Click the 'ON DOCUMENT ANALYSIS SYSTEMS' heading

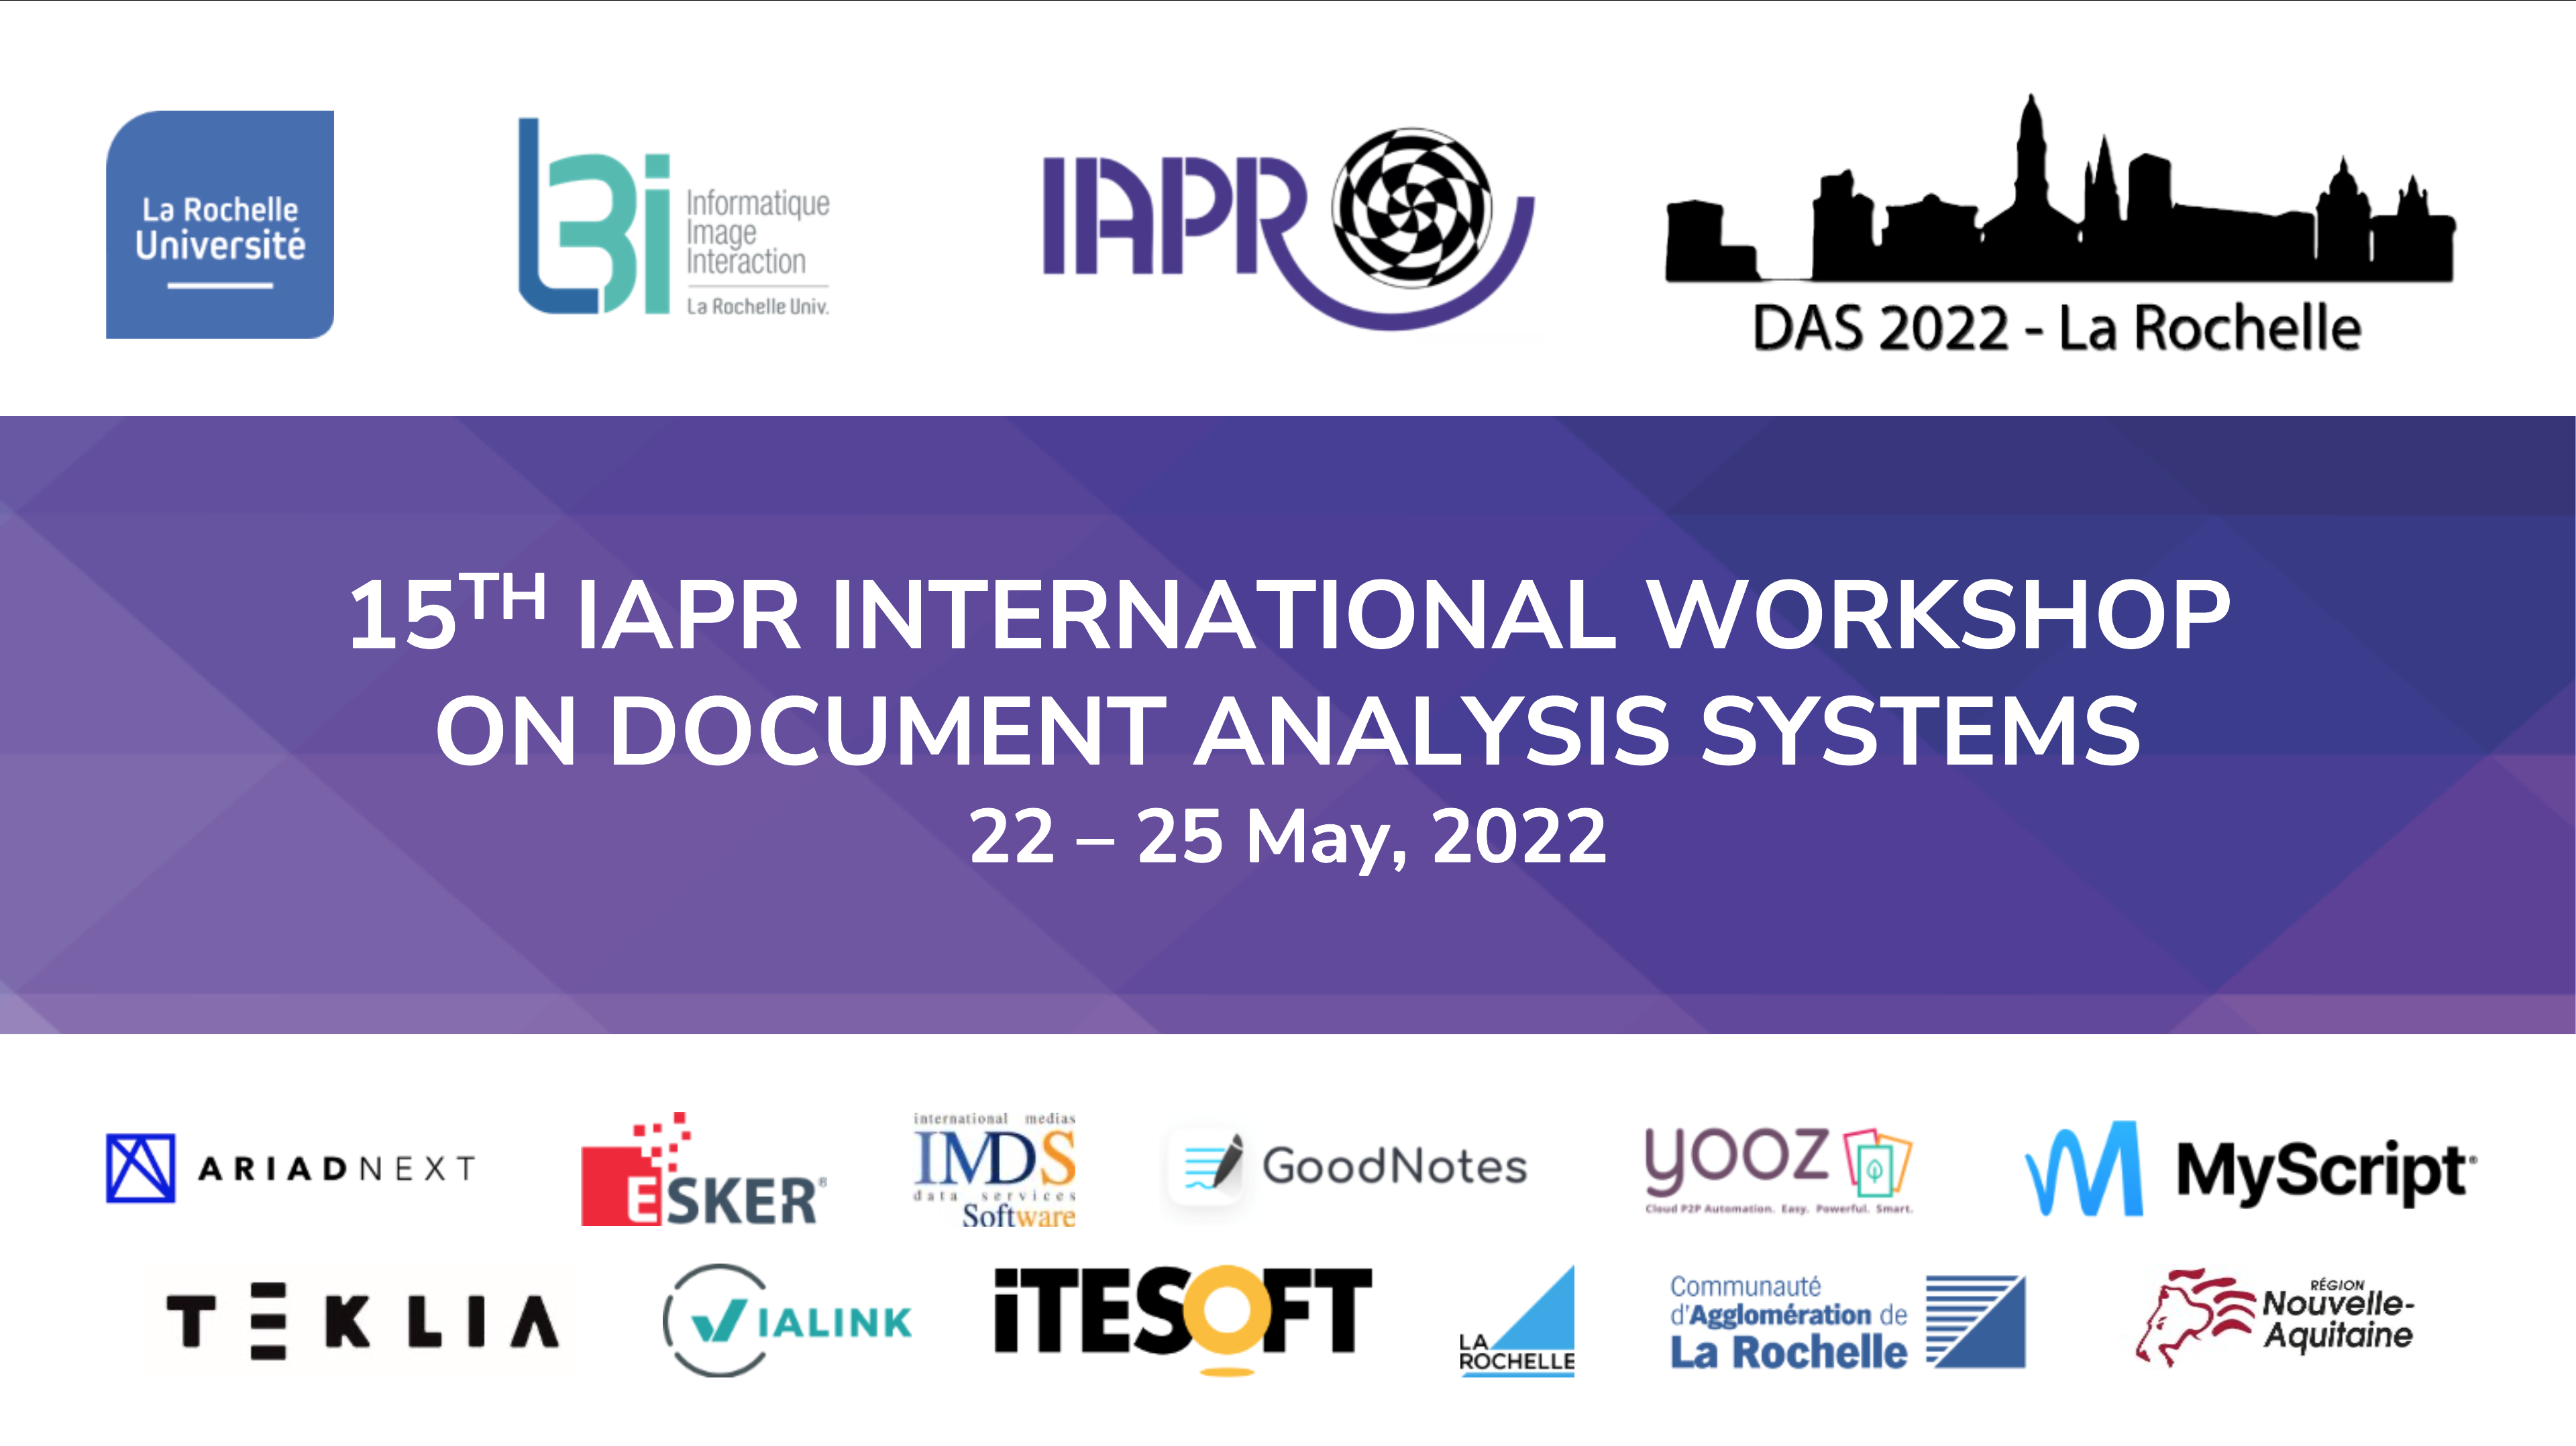tap(1288, 731)
